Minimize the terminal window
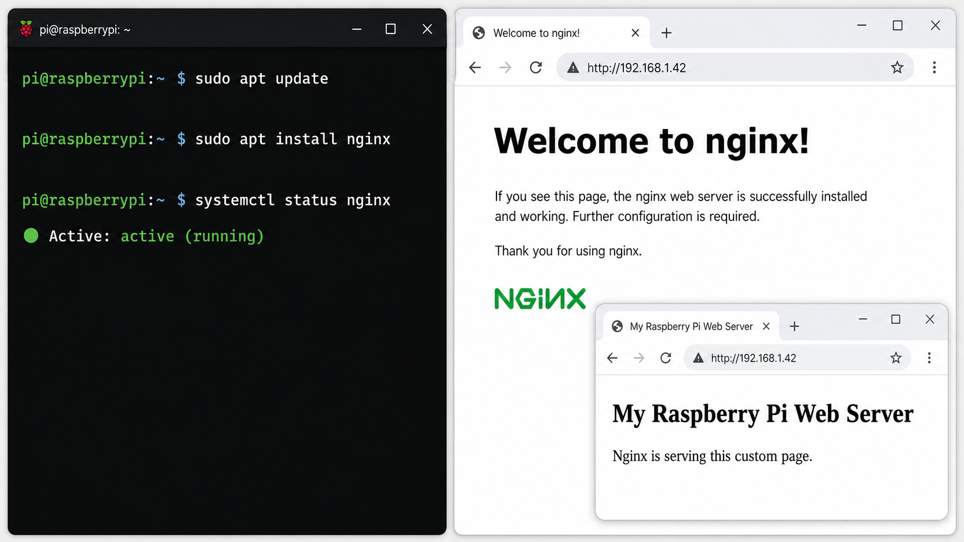964x542 pixels. 357,29
